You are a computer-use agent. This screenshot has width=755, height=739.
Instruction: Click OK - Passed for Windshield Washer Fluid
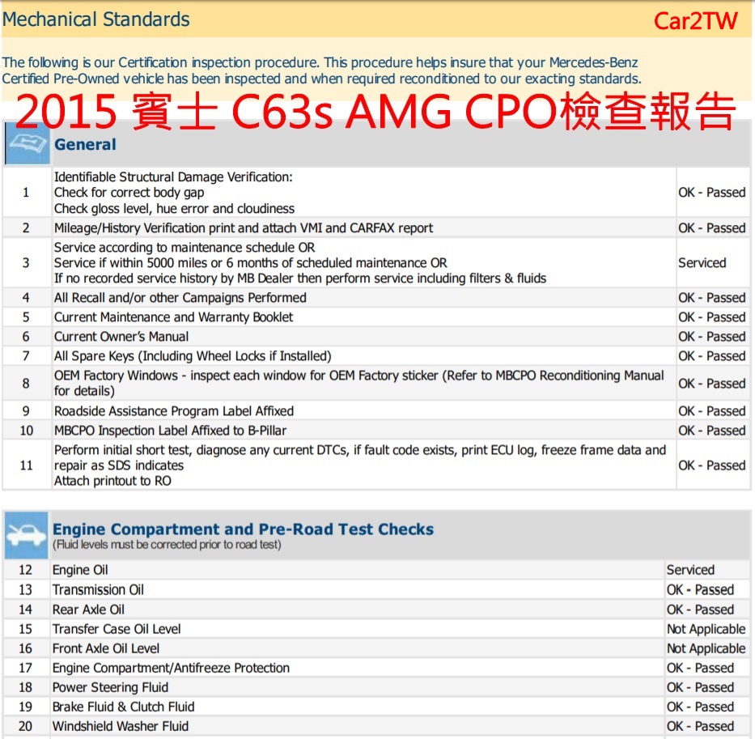click(x=700, y=726)
